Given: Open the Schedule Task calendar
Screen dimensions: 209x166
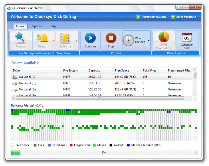Looking at the screenshot, I should (x=187, y=41).
